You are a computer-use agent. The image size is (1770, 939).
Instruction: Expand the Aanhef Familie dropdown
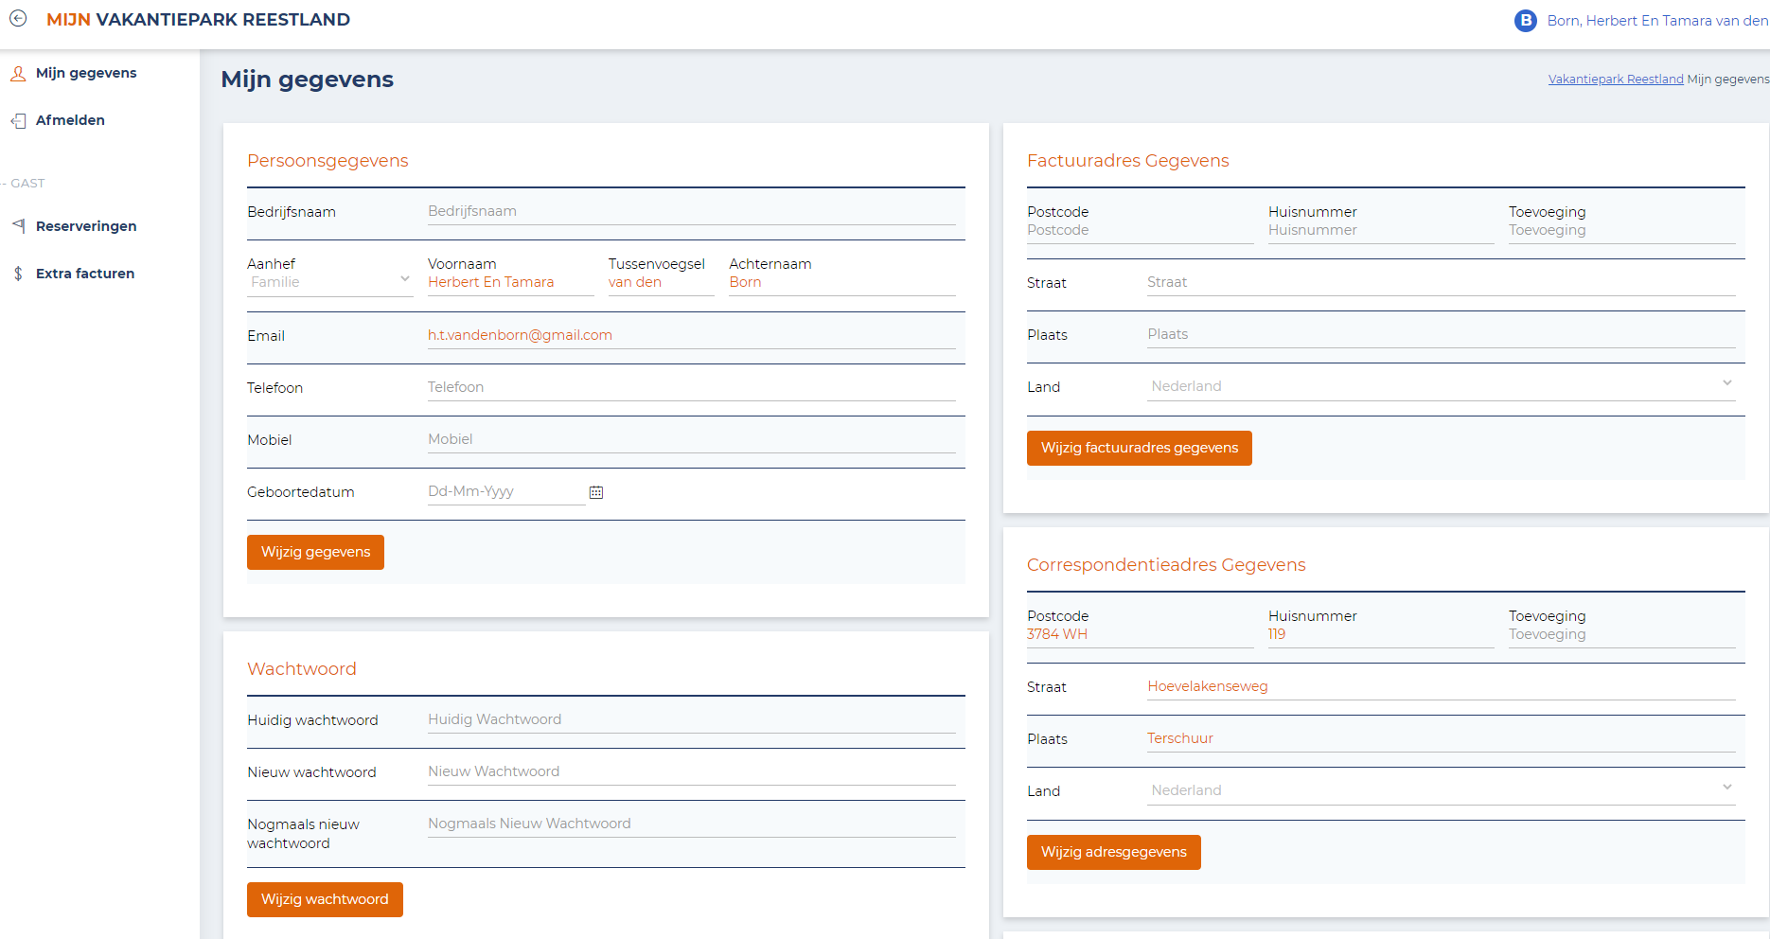tap(329, 282)
